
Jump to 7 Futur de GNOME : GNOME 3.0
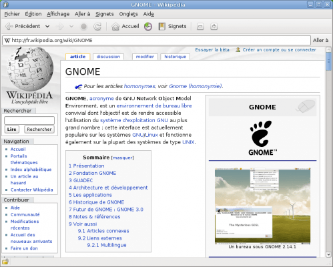(x=106, y=210)
